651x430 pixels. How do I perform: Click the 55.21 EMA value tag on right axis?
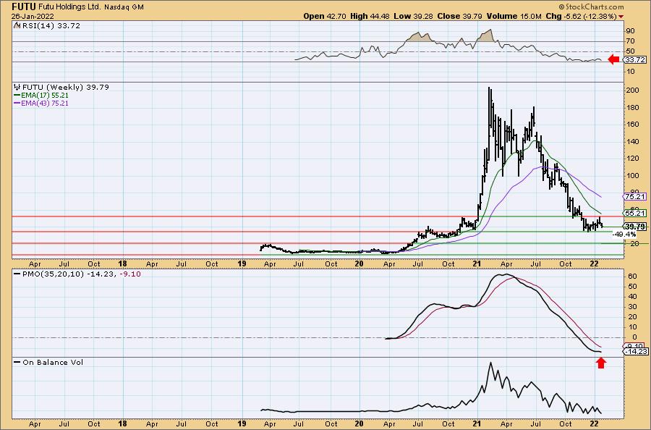coord(636,213)
